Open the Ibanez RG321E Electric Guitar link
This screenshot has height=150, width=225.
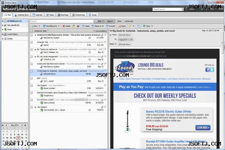click(169, 111)
